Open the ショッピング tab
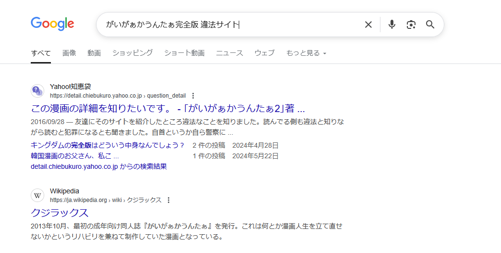This screenshot has width=501, height=253. click(x=132, y=53)
